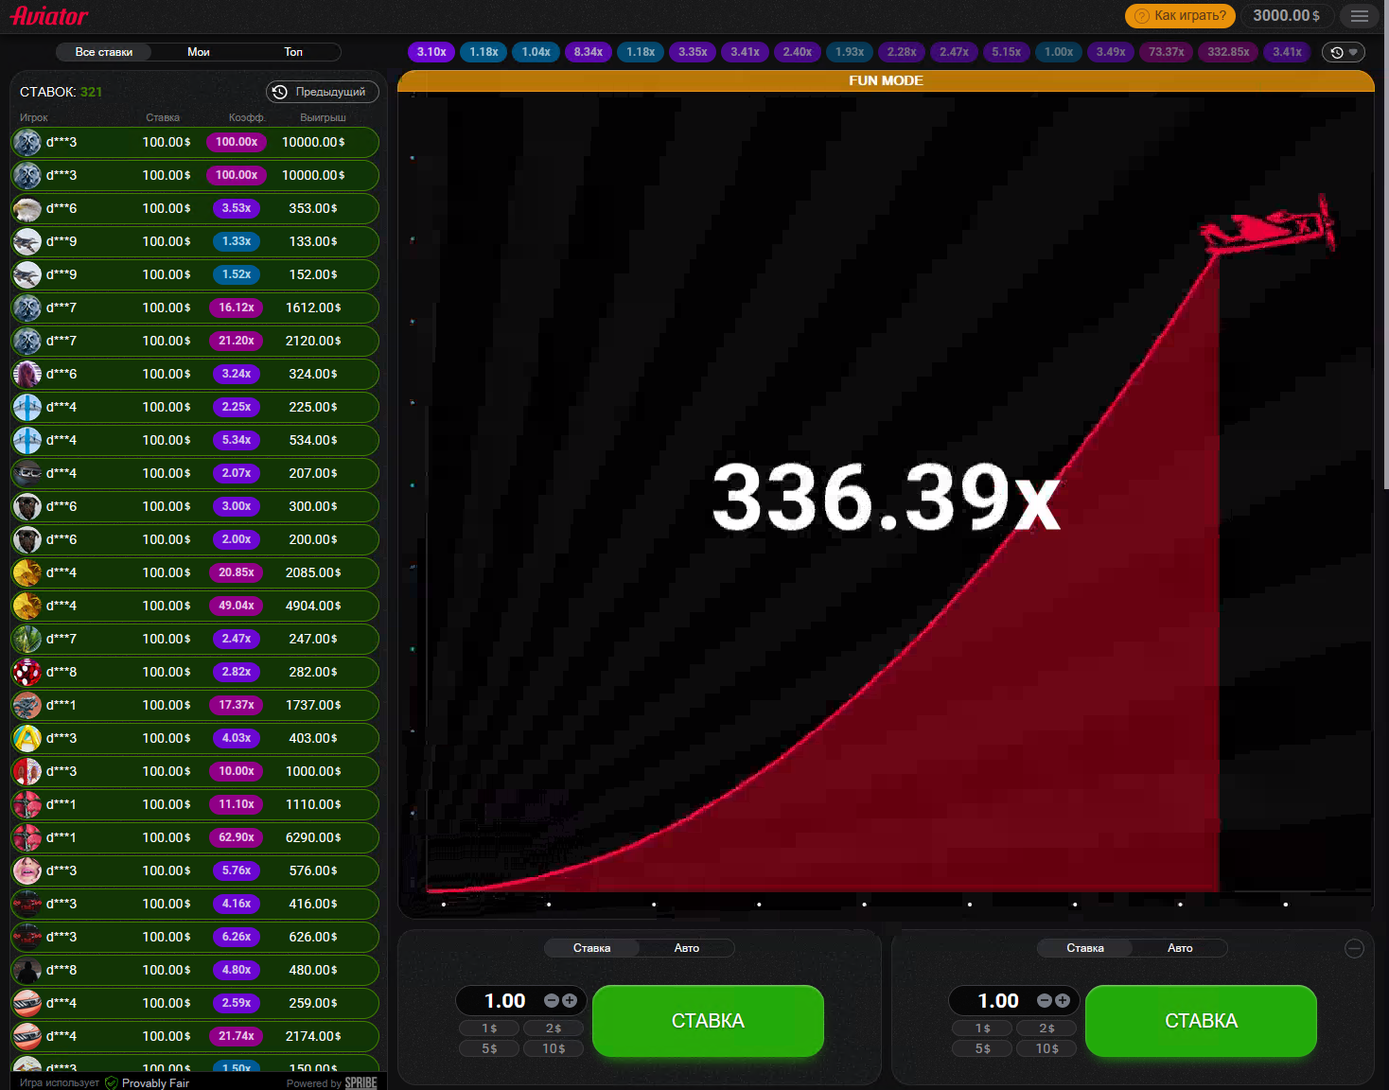Click the Предыдущий round button
This screenshot has height=1090, width=1389.
click(x=323, y=92)
